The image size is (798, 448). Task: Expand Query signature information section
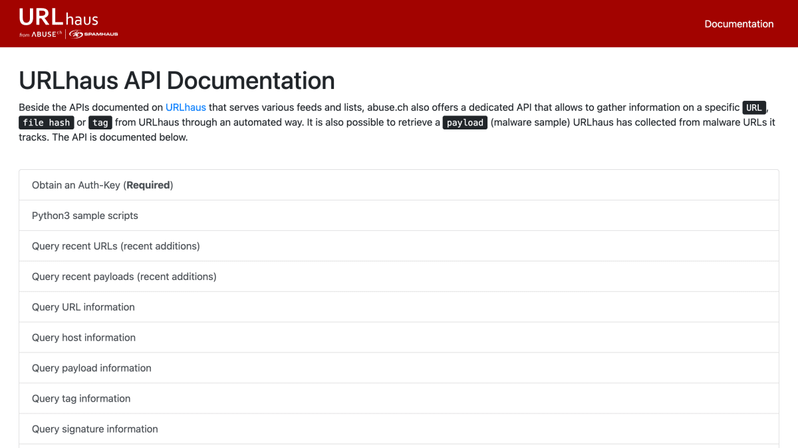(x=399, y=429)
